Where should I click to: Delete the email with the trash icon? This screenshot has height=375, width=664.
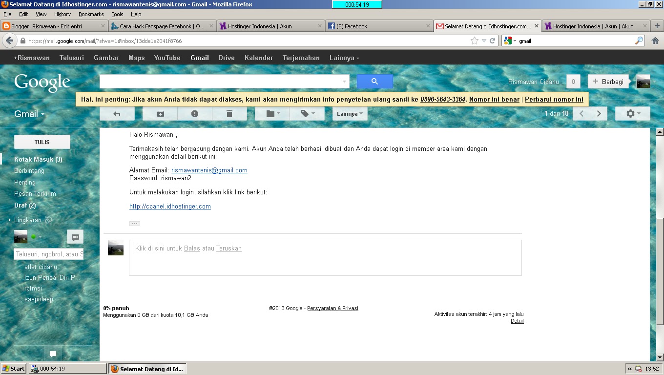(x=229, y=114)
